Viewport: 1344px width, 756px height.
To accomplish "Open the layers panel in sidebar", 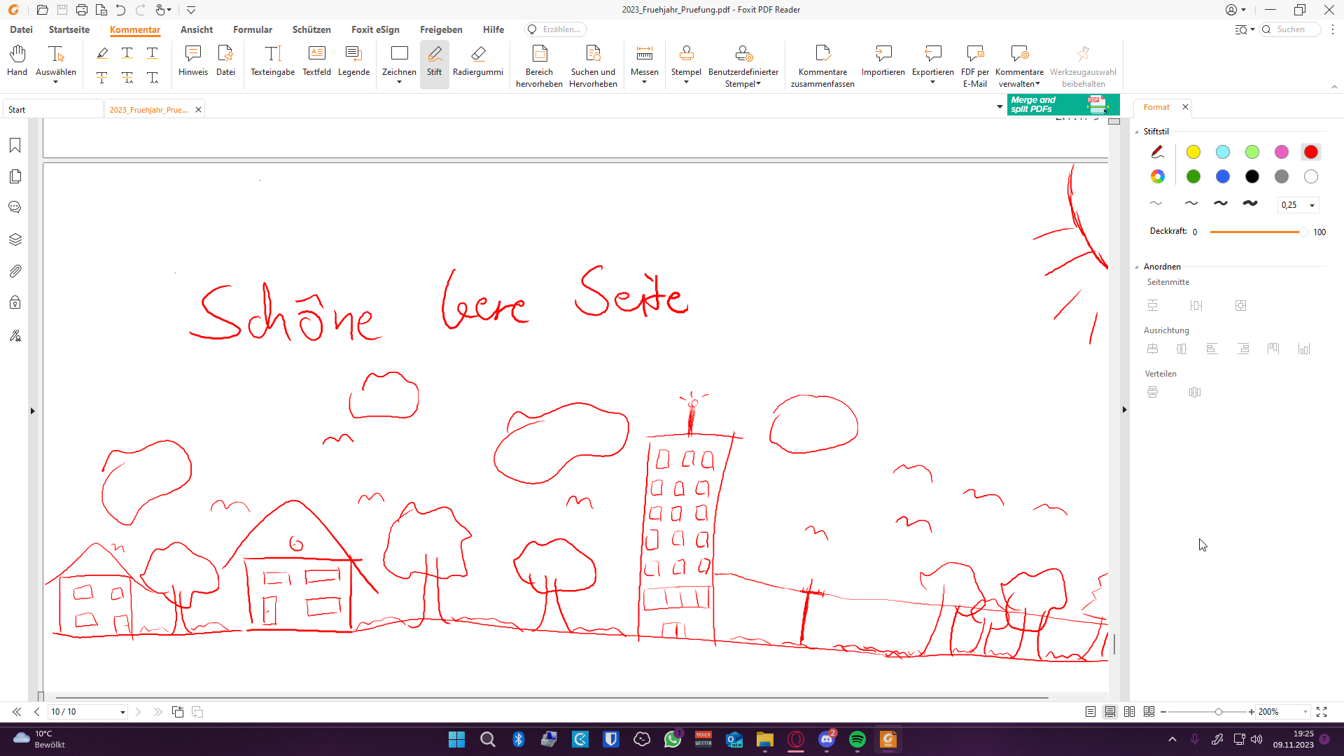I will click(x=15, y=239).
